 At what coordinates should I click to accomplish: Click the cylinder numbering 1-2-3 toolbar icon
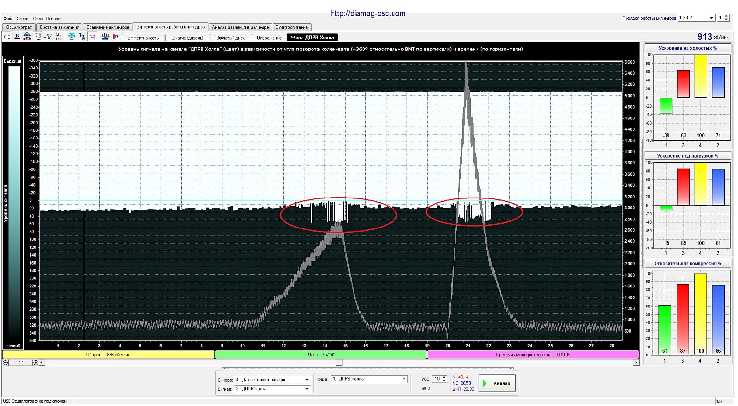click(38, 37)
